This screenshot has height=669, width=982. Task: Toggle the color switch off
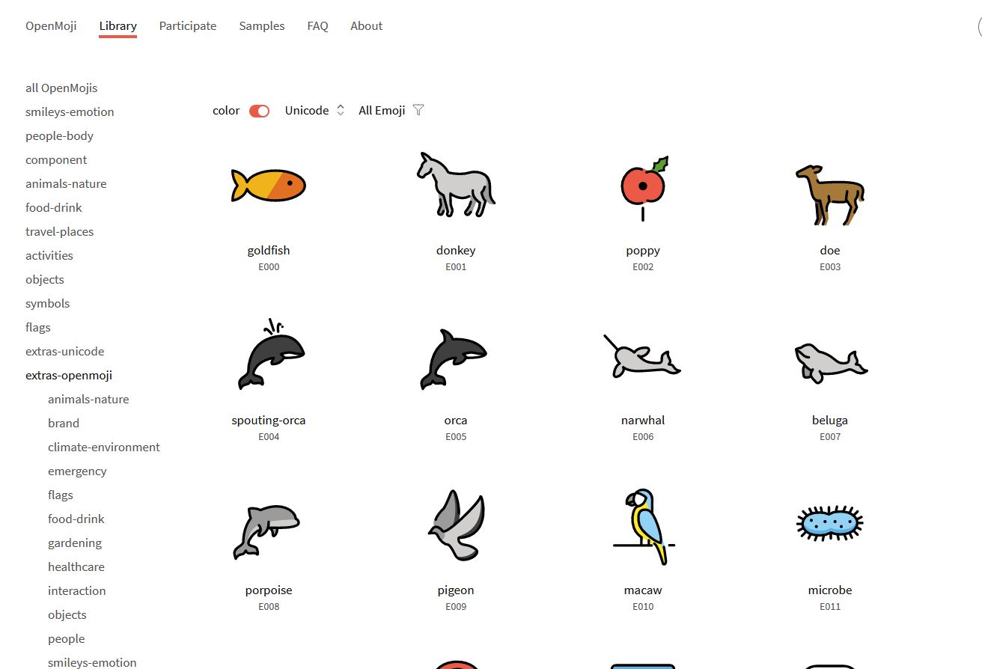pyautogui.click(x=260, y=111)
